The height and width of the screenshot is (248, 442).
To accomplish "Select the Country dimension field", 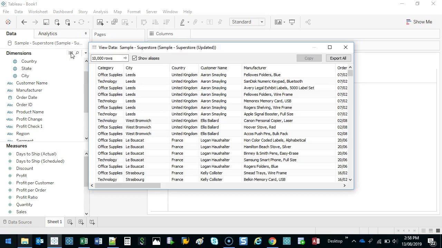I will tap(29, 61).
